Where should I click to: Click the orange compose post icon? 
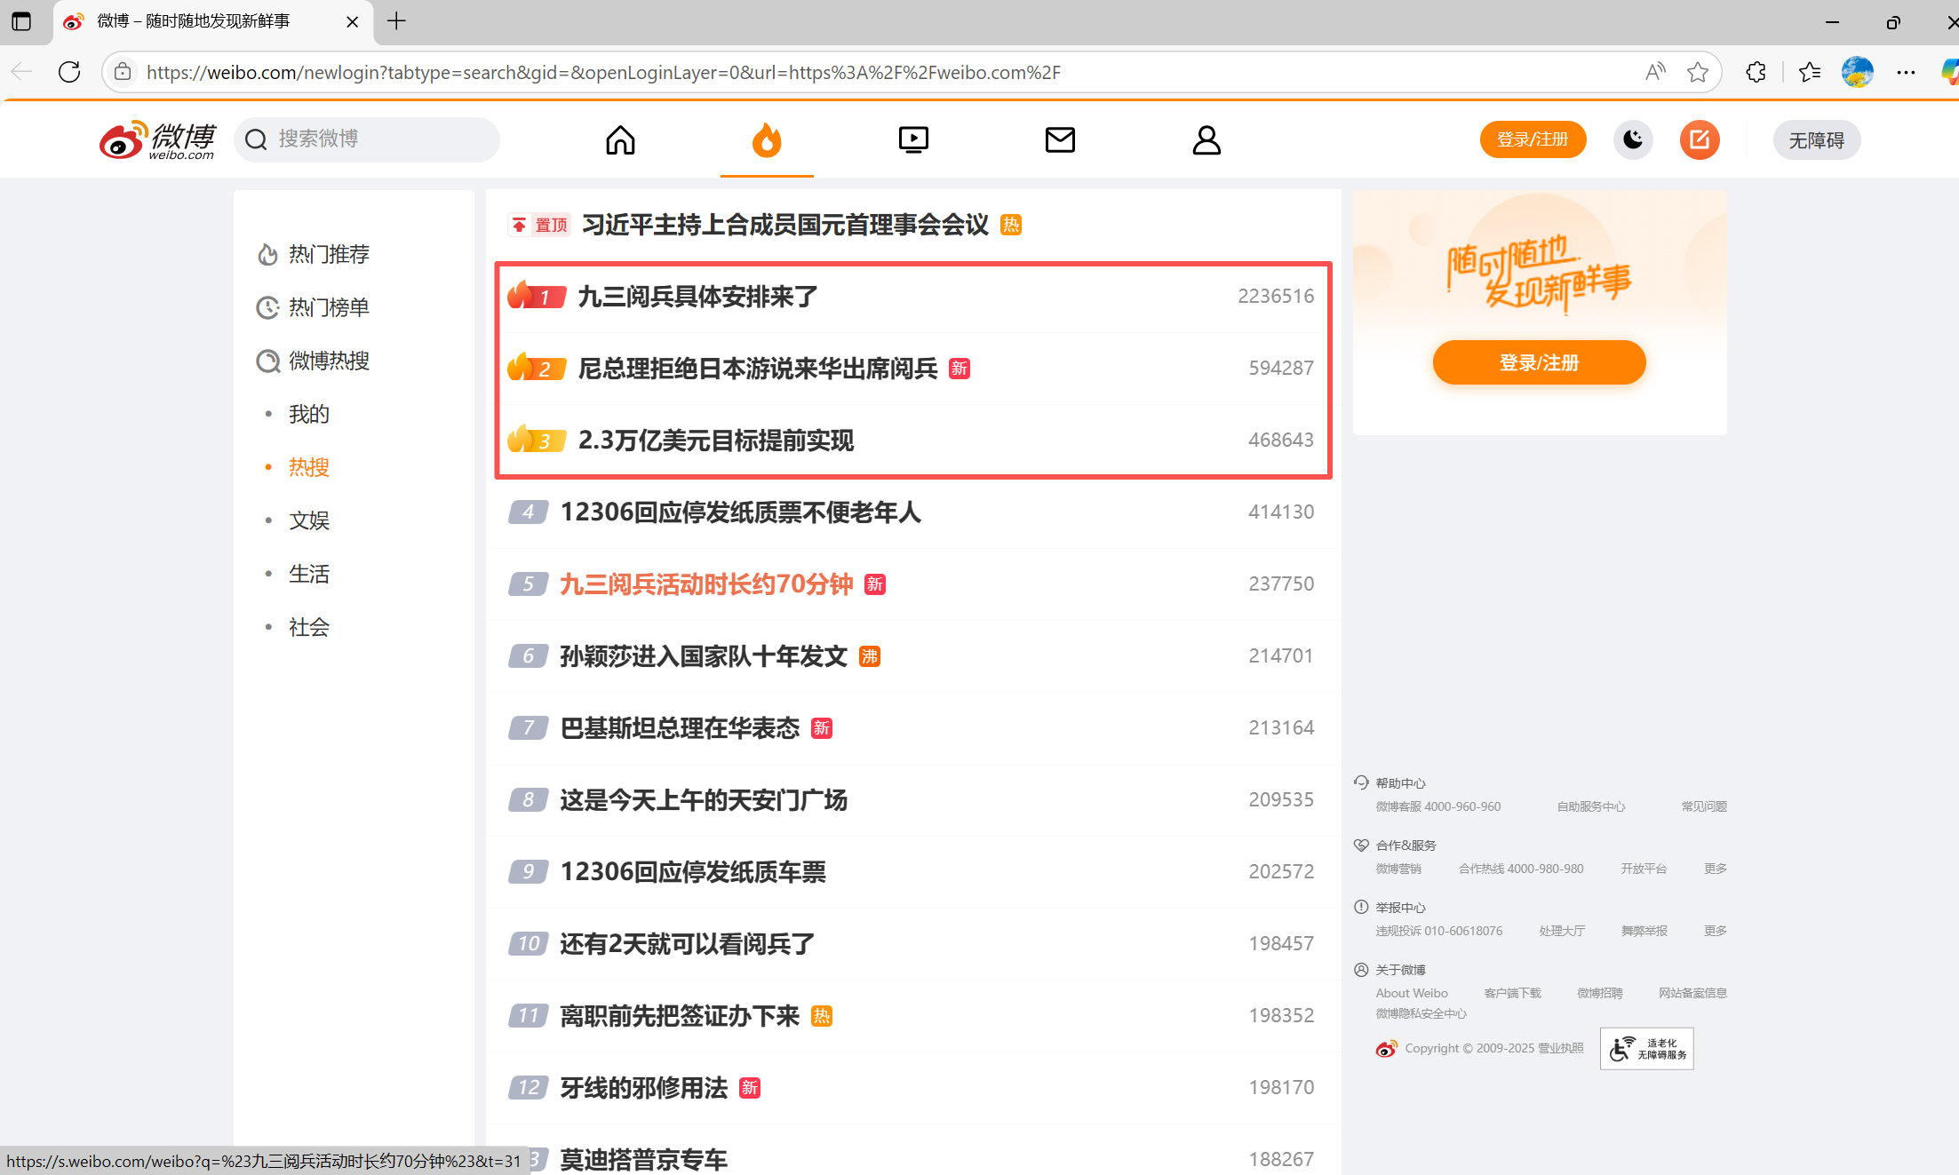click(1699, 140)
